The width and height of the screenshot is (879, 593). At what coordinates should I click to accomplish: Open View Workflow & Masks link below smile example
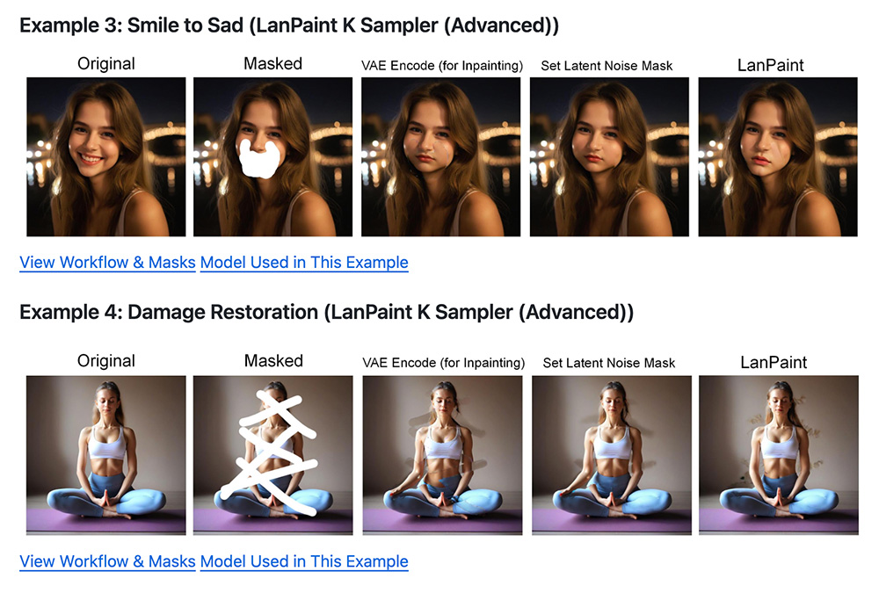click(107, 262)
